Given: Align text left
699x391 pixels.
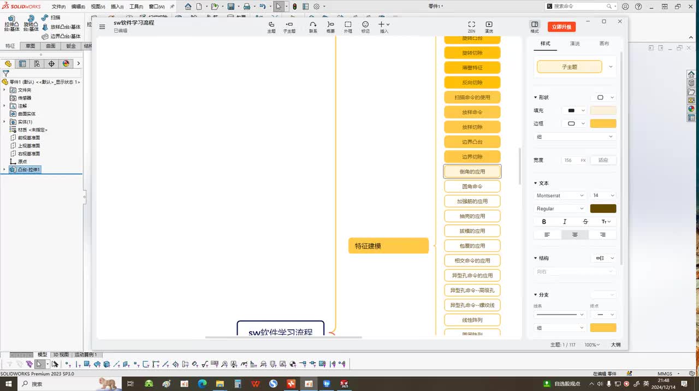Looking at the screenshot, I should coord(547,234).
